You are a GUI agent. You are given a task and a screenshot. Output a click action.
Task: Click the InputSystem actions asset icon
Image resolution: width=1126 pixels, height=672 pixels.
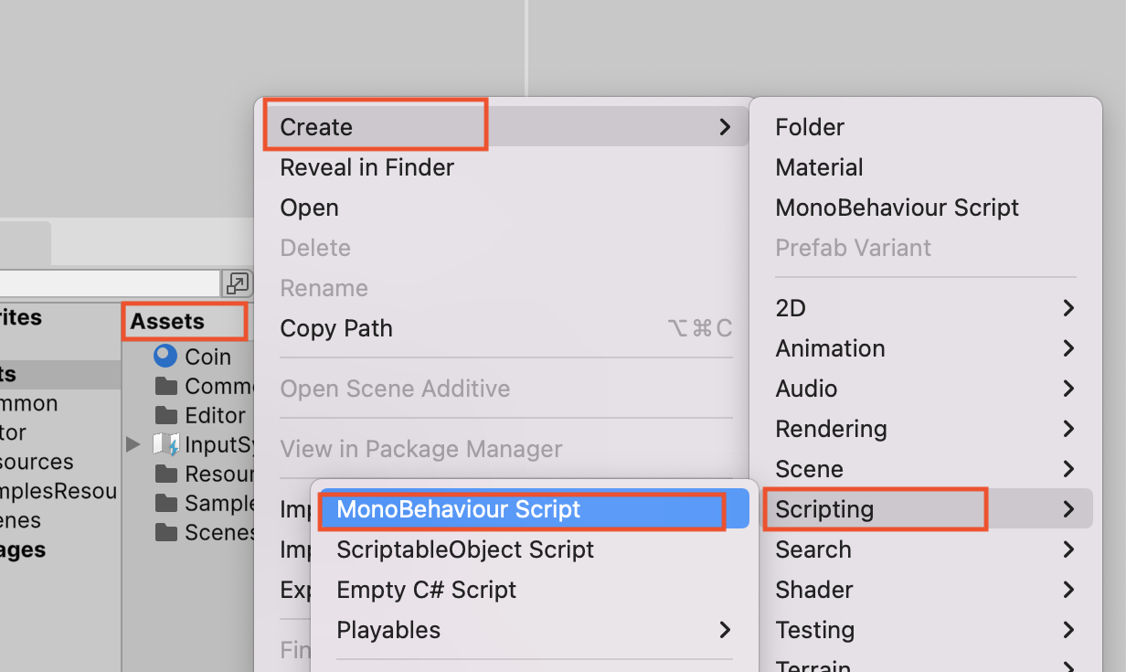tap(165, 444)
